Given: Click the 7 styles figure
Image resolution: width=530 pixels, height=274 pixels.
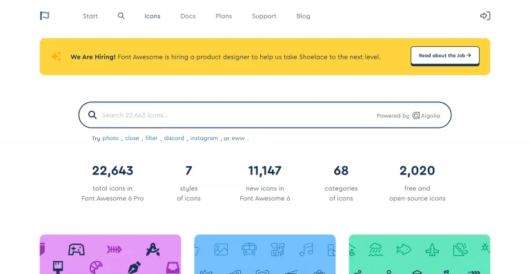Looking at the screenshot, I should coord(188,170).
